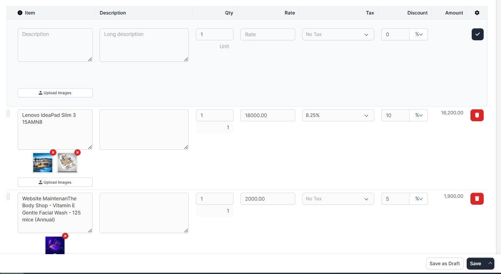
Task: Expand Save button options arrow
Action: pyautogui.click(x=490, y=264)
